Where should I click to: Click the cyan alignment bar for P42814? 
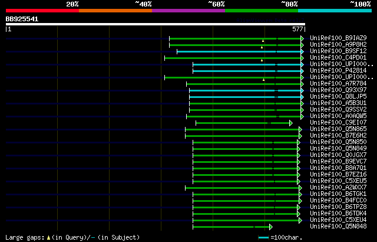247,71
